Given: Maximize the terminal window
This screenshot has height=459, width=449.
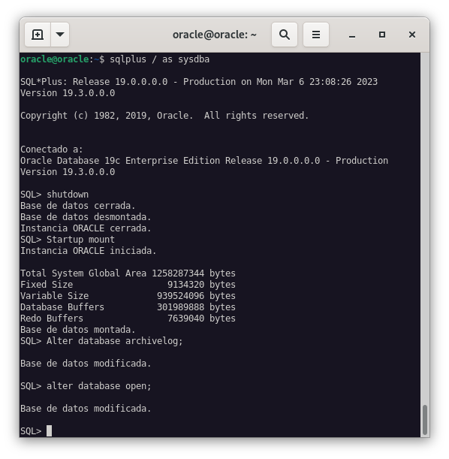Looking at the screenshot, I should point(382,35).
